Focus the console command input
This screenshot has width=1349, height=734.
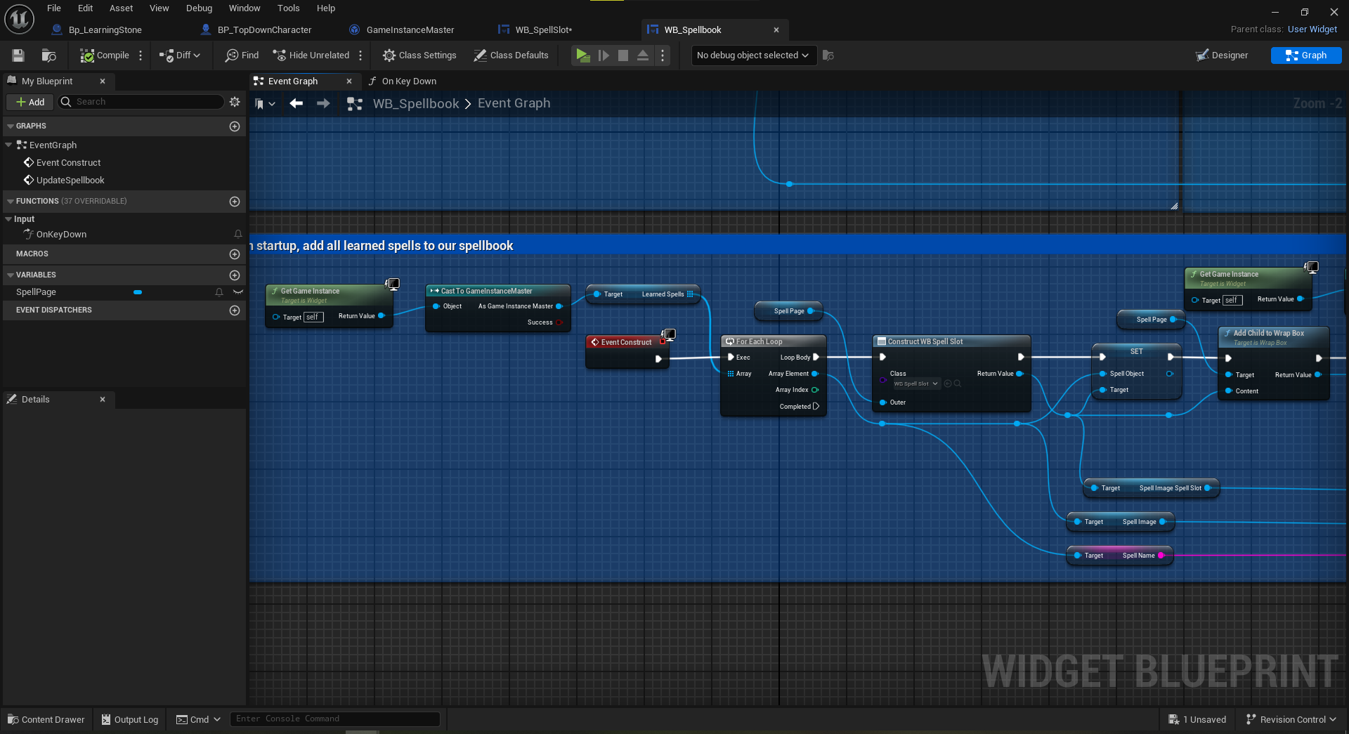(x=335, y=719)
